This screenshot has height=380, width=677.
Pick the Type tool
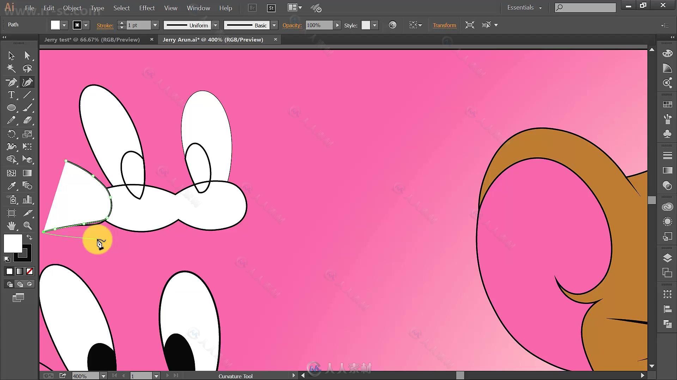point(11,95)
